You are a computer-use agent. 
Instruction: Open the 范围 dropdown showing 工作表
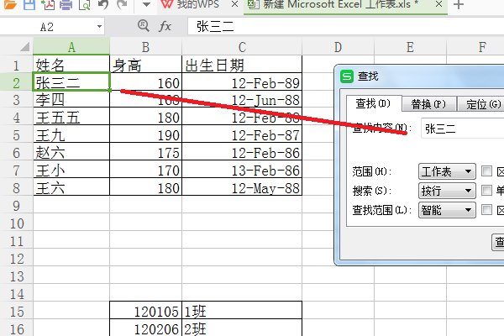447,171
